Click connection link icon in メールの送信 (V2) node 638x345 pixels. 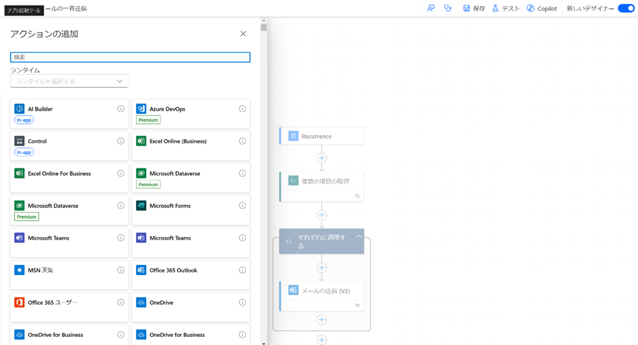357,306
